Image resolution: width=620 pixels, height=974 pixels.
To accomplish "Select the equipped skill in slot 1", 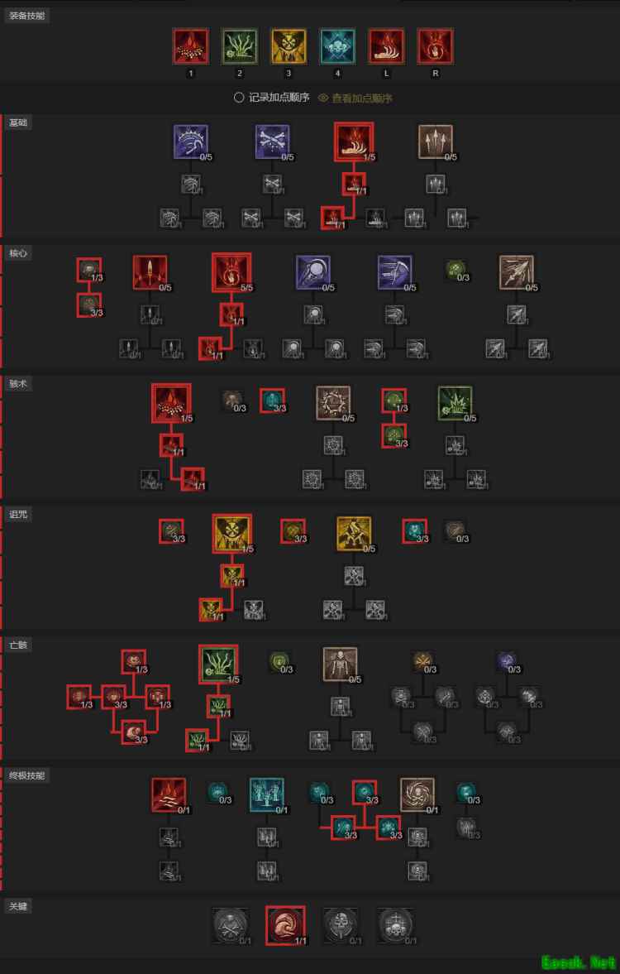I will pos(190,46).
